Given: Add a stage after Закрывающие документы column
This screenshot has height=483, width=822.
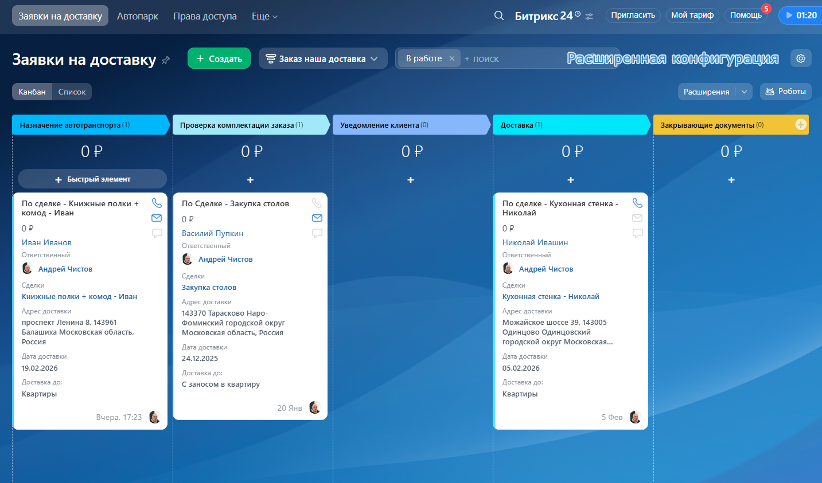Looking at the screenshot, I should tap(801, 124).
